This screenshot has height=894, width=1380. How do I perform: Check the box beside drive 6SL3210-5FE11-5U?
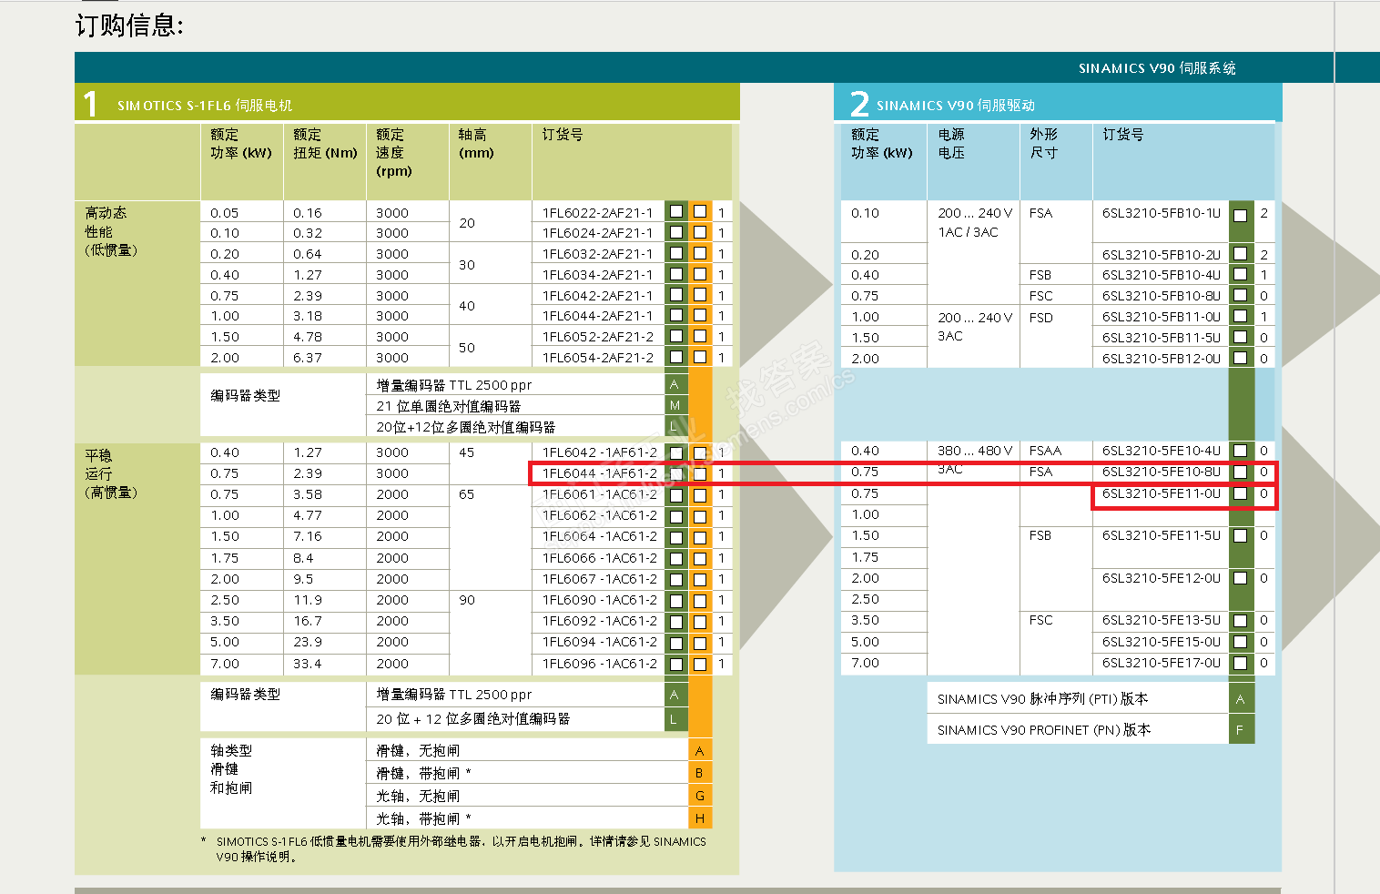click(1240, 536)
